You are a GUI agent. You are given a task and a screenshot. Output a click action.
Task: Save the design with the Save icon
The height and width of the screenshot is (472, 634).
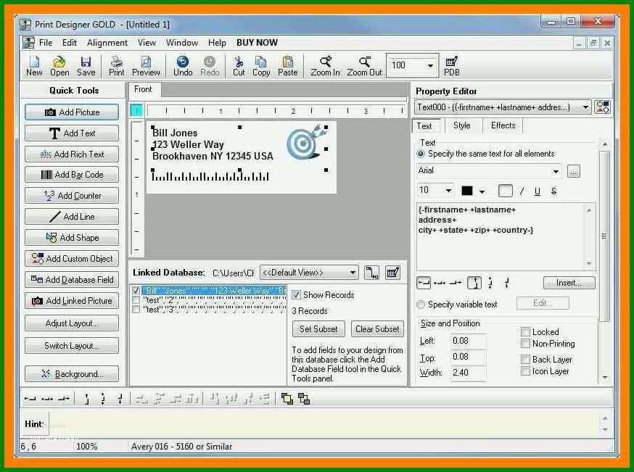86,66
